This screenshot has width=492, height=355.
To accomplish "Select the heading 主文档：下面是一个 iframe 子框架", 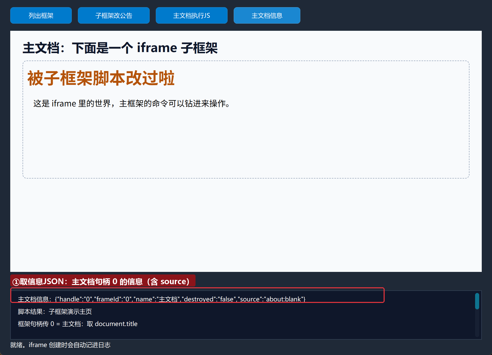I will pyautogui.click(x=120, y=48).
